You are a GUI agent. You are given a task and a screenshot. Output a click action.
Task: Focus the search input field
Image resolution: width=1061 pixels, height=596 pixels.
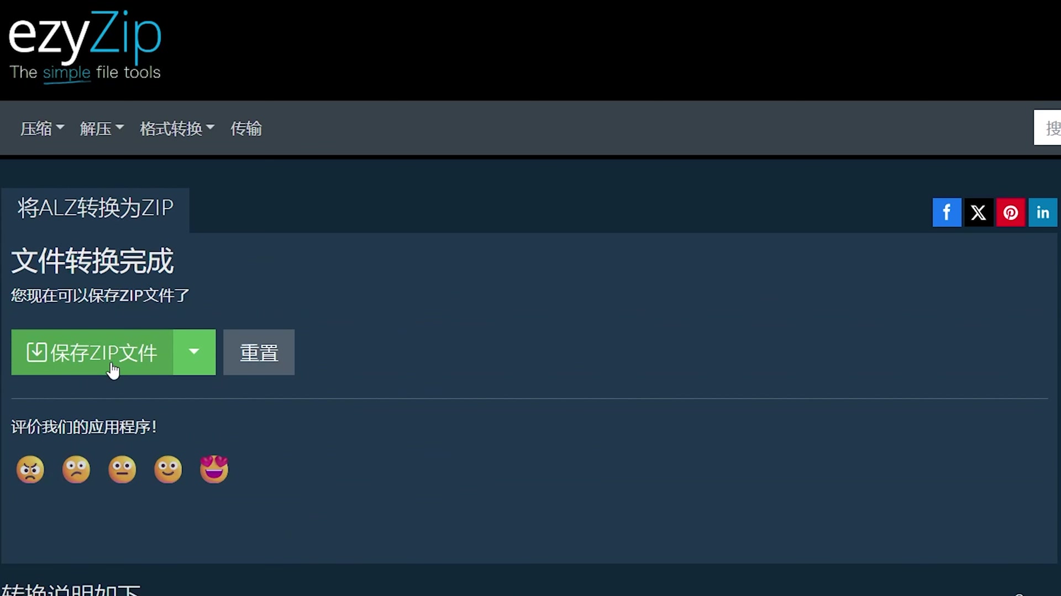point(1047,127)
